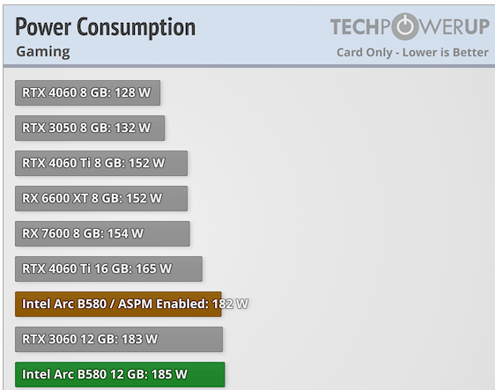
Task: Select the RTX 4060 8 GB bar
Action: [x=87, y=92]
